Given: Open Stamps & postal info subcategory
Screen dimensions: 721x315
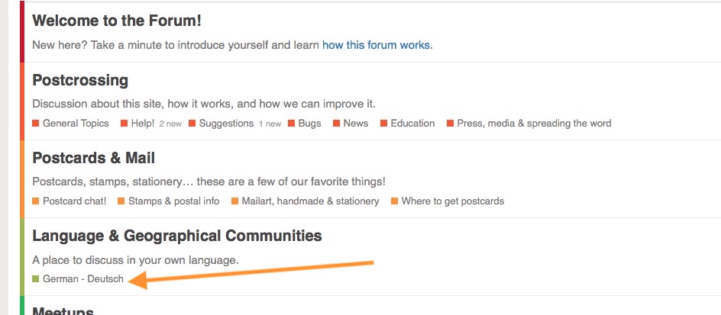Looking at the screenshot, I should click(x=173, y=201).
